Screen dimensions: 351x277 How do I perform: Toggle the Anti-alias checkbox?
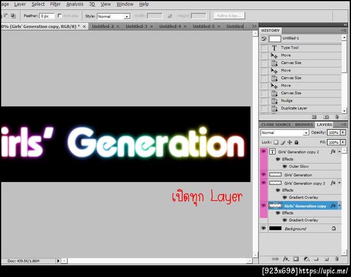60,15
